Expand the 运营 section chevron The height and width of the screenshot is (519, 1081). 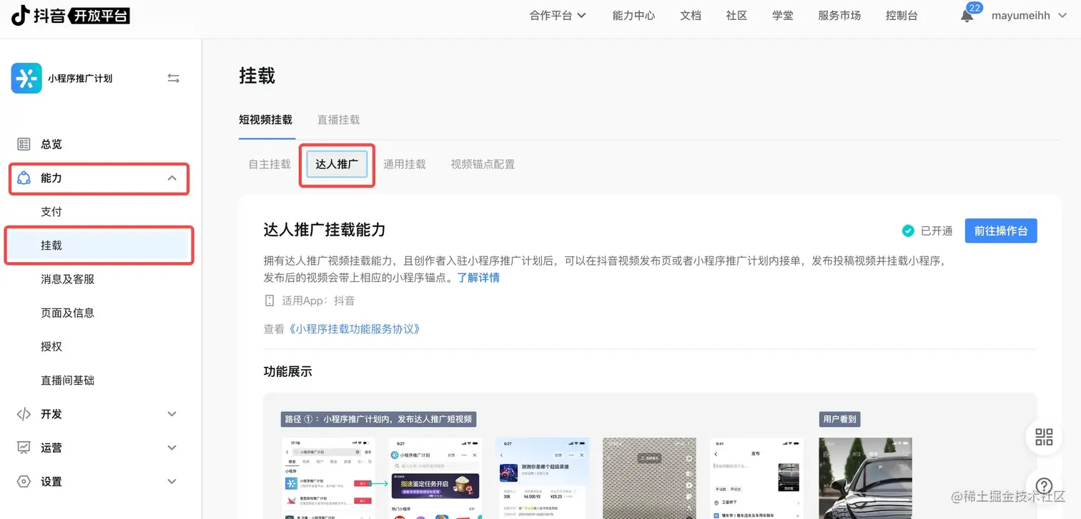tap(172, 448)
